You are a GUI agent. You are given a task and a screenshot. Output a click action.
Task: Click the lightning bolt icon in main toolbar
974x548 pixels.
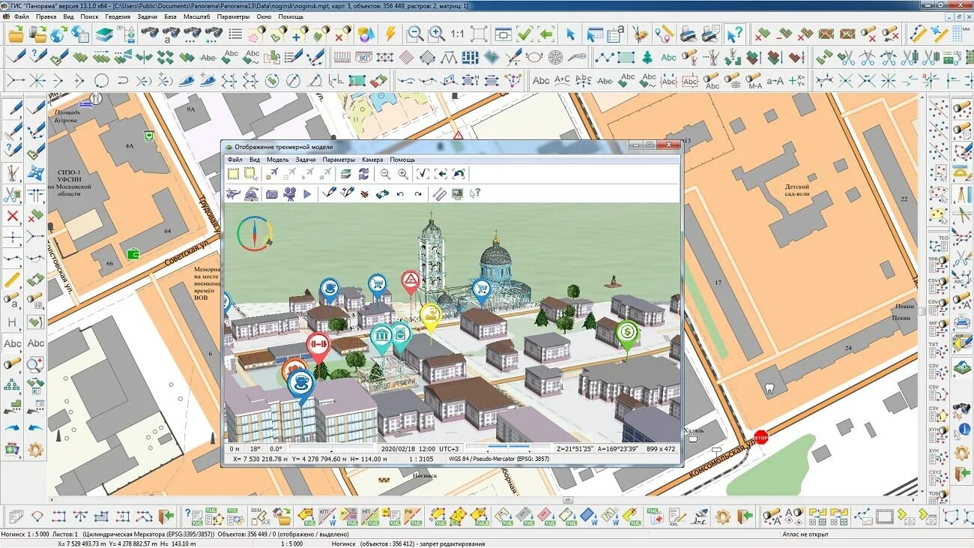tap(390, 34)
